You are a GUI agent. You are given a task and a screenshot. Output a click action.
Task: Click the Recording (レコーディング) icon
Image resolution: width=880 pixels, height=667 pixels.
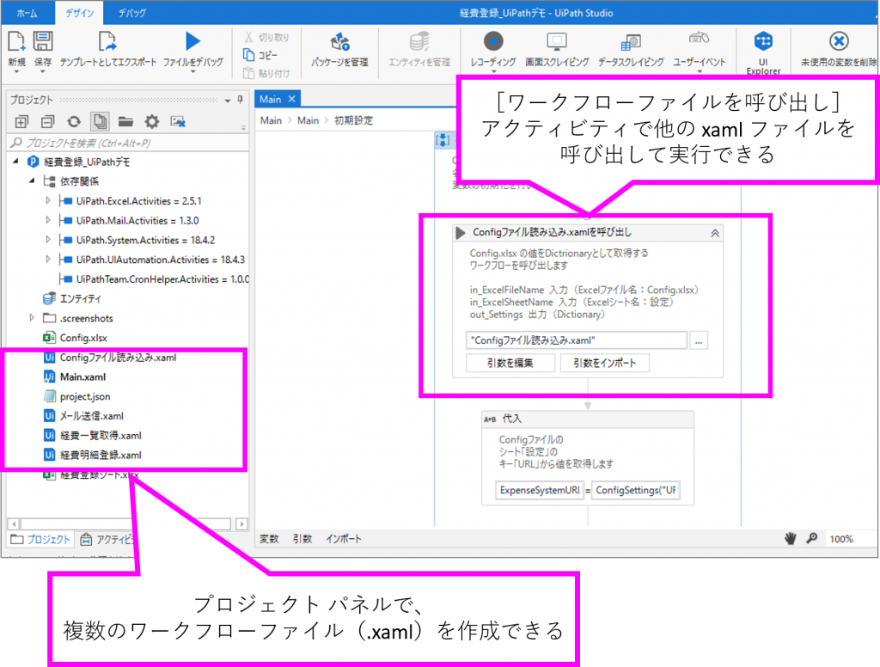click(x=493, y=41)
